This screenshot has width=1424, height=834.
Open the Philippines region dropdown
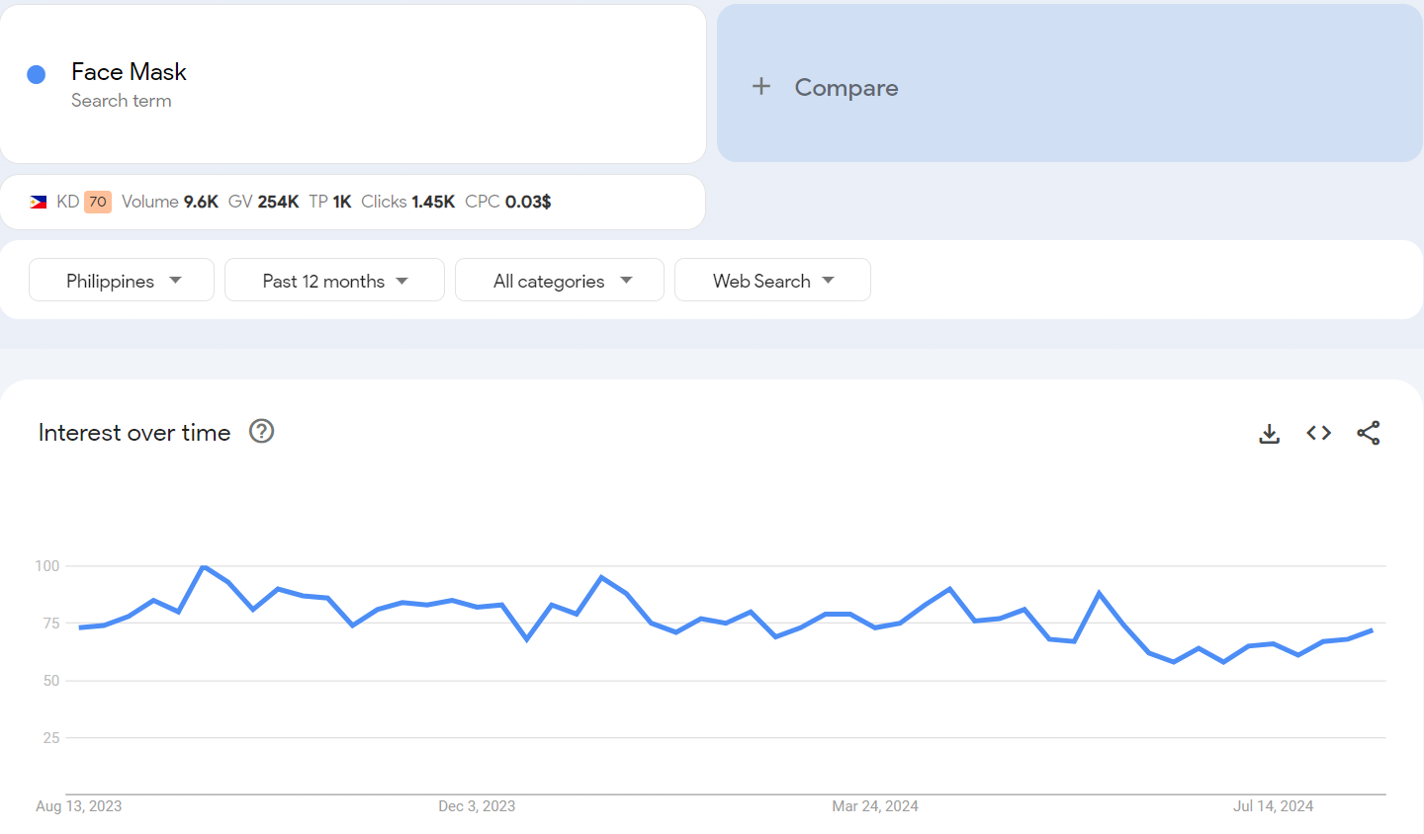[122, 281]
